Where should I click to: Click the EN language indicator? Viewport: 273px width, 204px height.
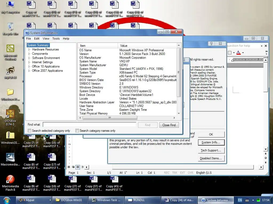pos(240,200)
